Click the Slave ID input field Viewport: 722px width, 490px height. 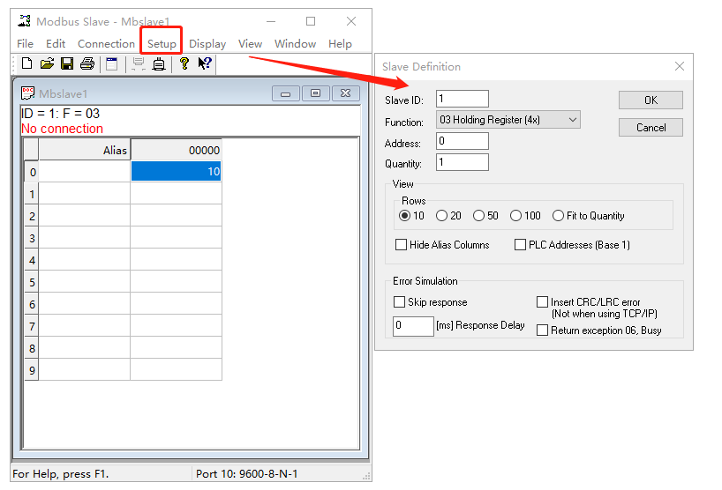462,100
